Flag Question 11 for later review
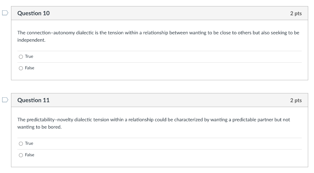Image resolution: width=314 pixels, height=173 pixels. (5, 100)
